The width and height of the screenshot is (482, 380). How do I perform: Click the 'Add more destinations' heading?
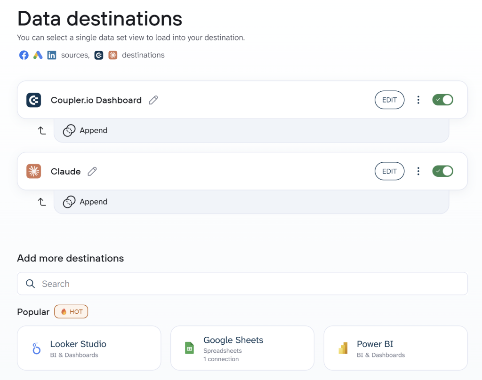[71, 258]
